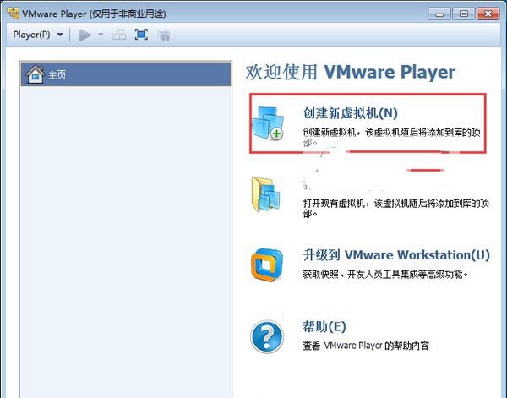Minimize the VMware Player window
Image resolution: width=507 pixels, height=398 pixels.
click(439, 14)
